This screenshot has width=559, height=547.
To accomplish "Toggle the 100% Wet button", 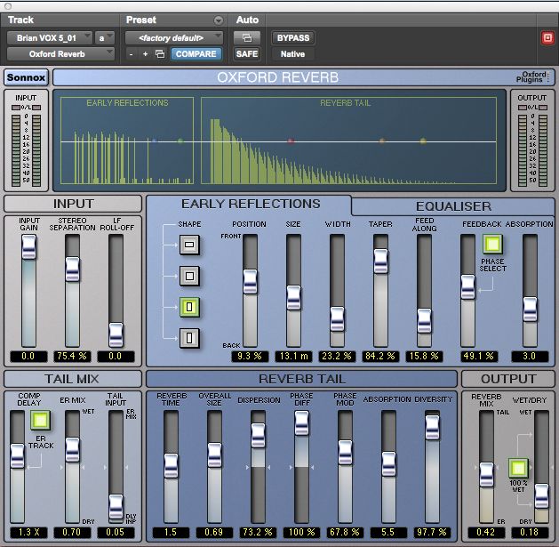I will 517,468.
